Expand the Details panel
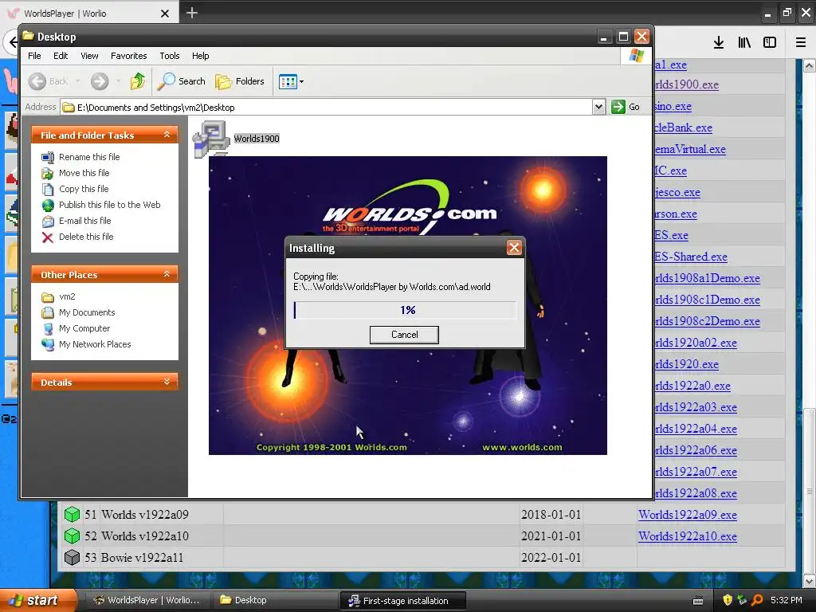The height and width of the screenshot is (612, 816). click(x=167, y=382)
